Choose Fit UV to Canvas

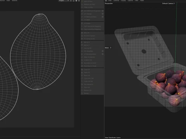click(92, 36)
